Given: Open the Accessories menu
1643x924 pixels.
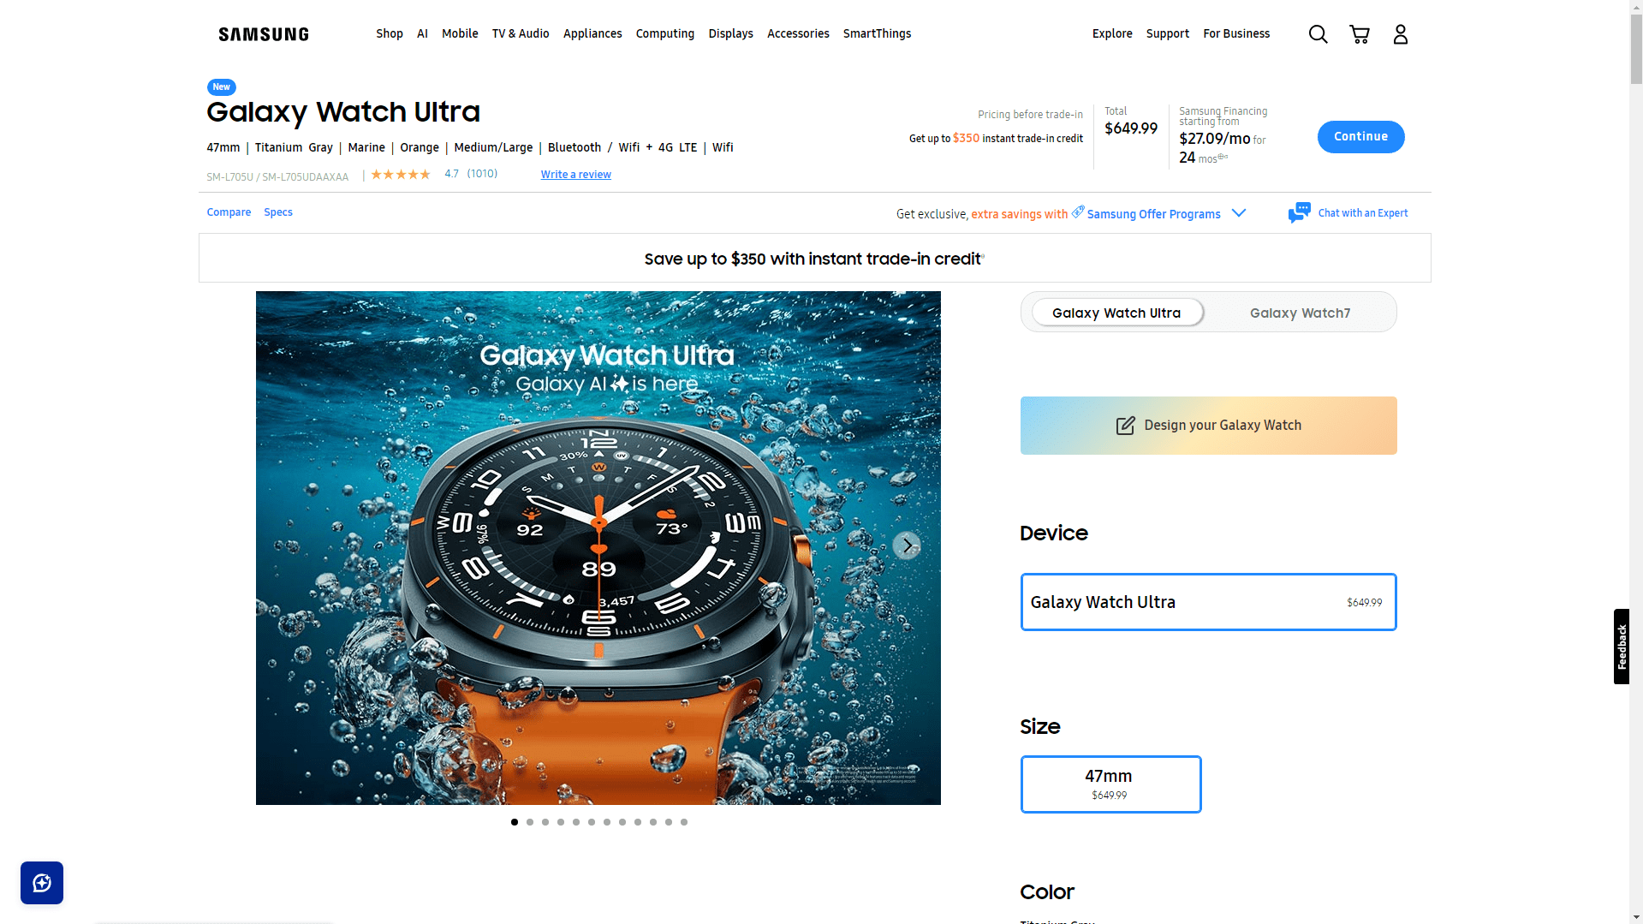Looking at the screenshot, I should 798,33.
